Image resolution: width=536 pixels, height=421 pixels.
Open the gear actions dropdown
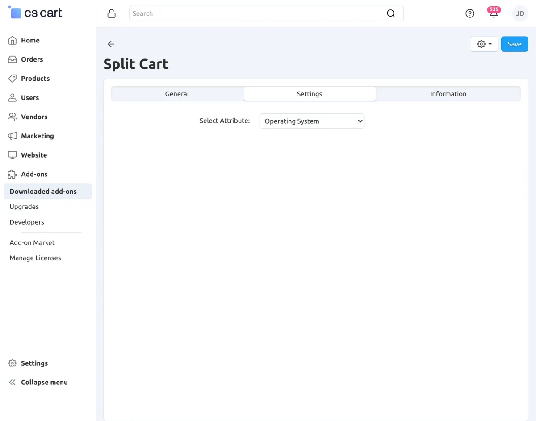(x=484, y=44)
